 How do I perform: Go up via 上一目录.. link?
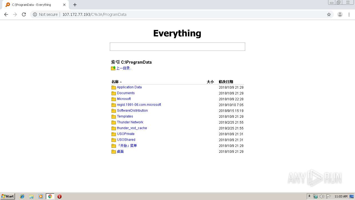(x=124, y=68)
